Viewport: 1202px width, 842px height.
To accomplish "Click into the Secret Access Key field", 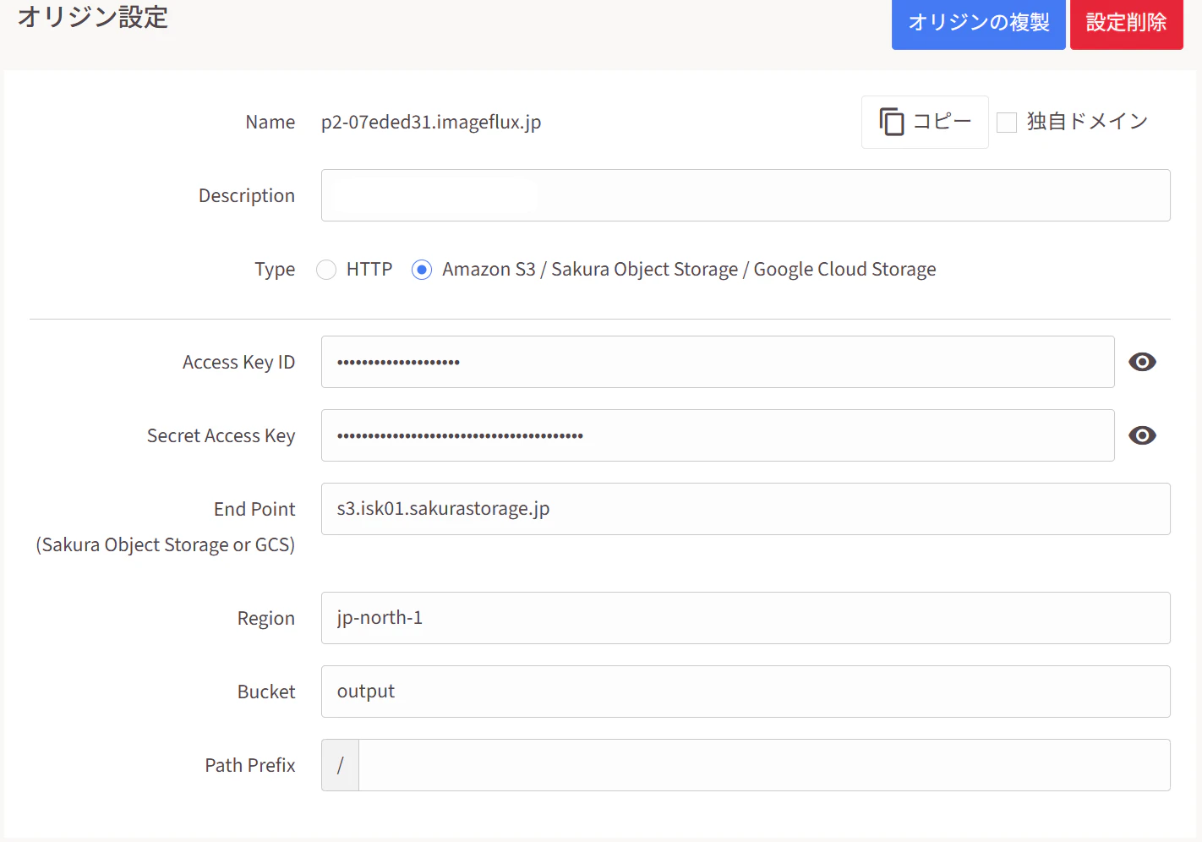I will pyautogui.click(x=718, y=435).
